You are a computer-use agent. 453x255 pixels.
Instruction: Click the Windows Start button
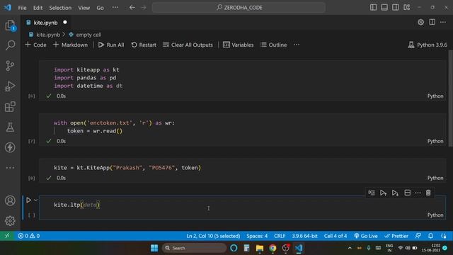(x=154, y=248)
